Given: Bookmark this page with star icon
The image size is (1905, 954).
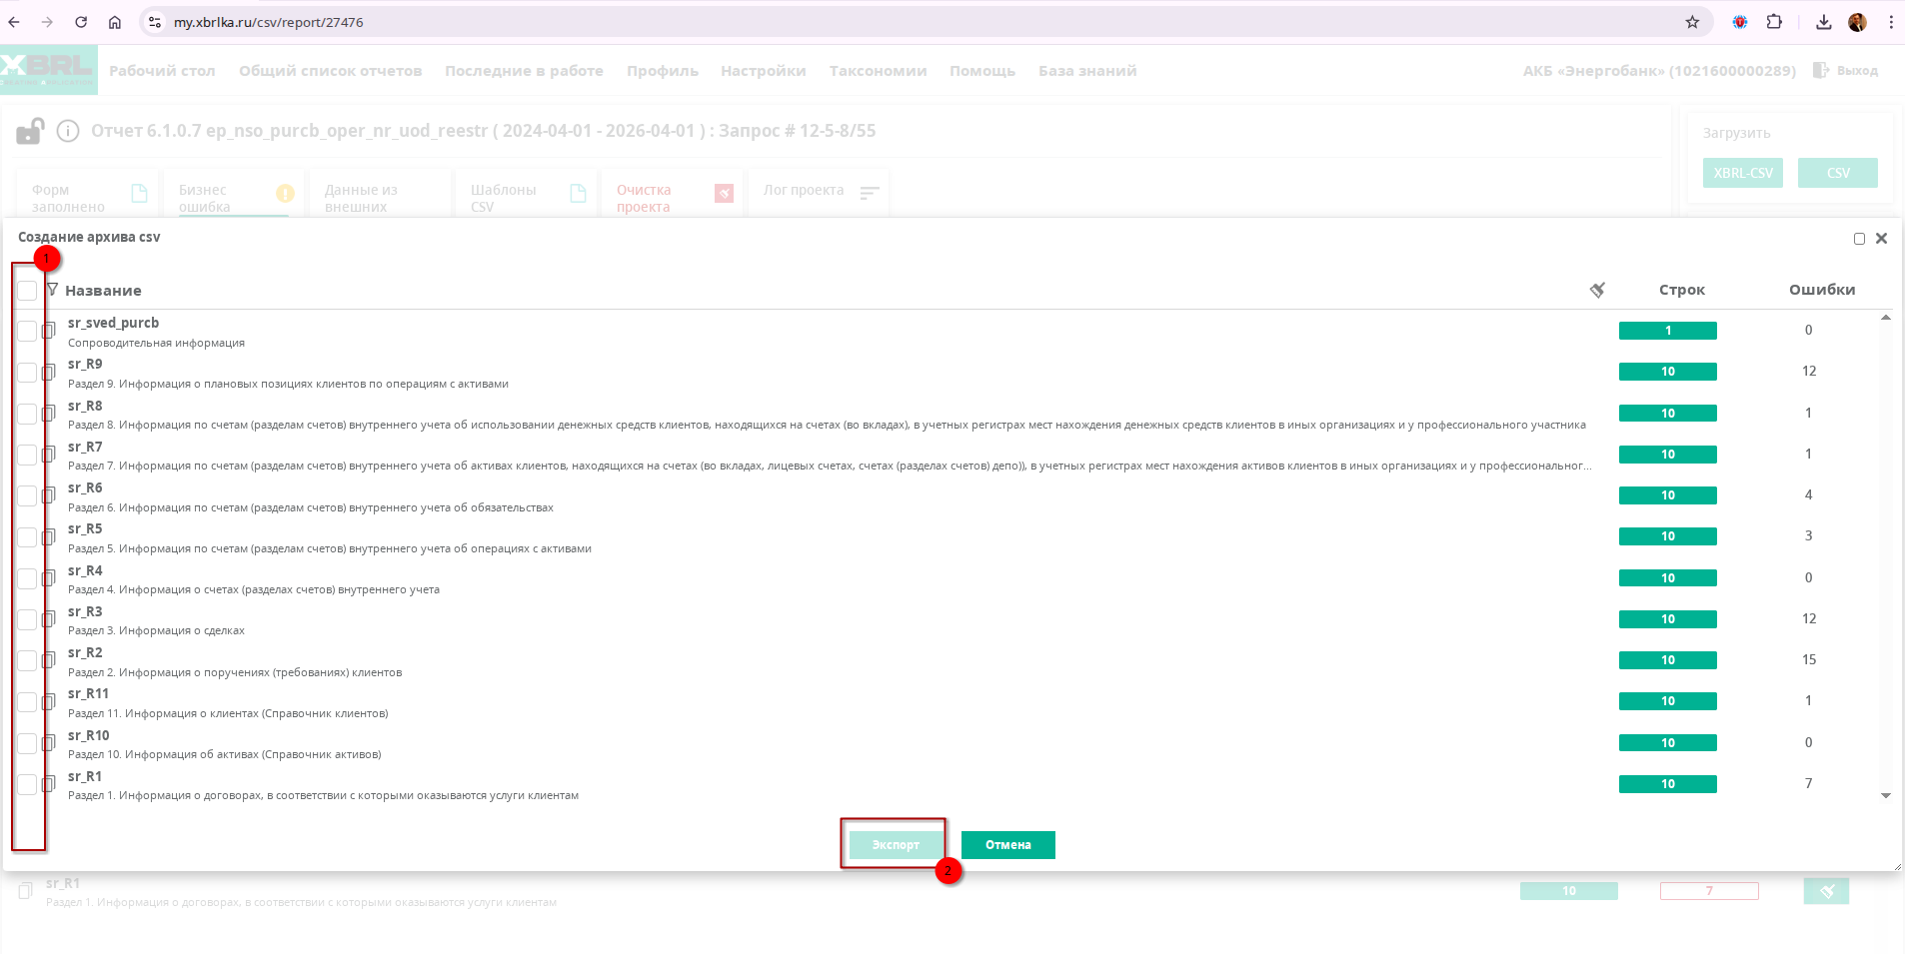Looking at the screenshot, I should [1692, 22].
